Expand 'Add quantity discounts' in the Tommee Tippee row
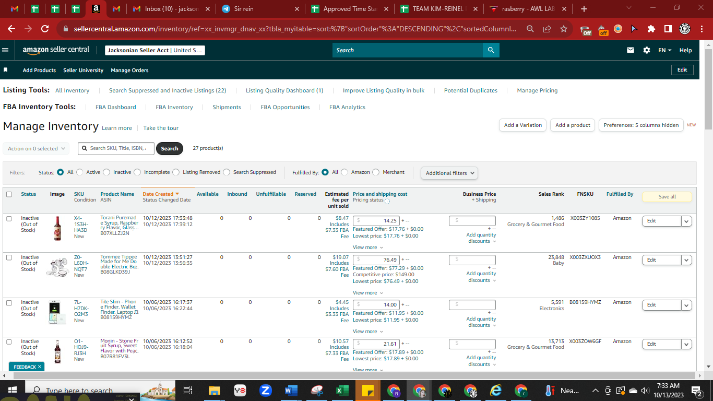 (x=481, y=277)
